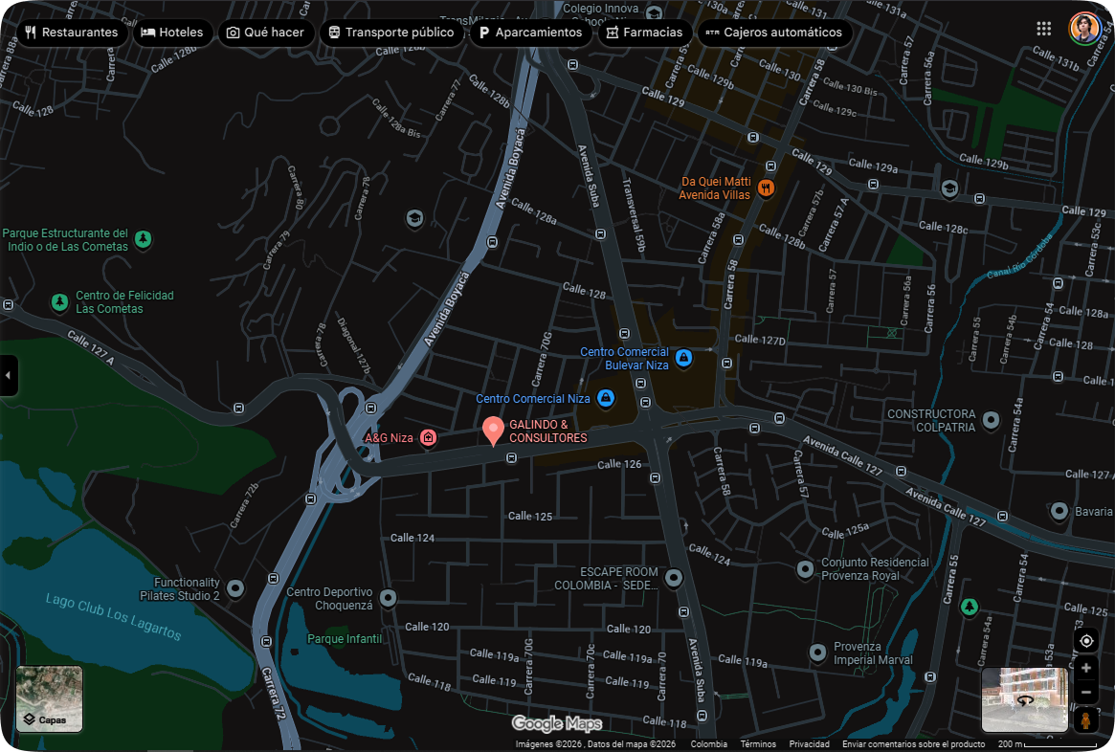Zoom out with the minus button

(x=1086, y=693)
